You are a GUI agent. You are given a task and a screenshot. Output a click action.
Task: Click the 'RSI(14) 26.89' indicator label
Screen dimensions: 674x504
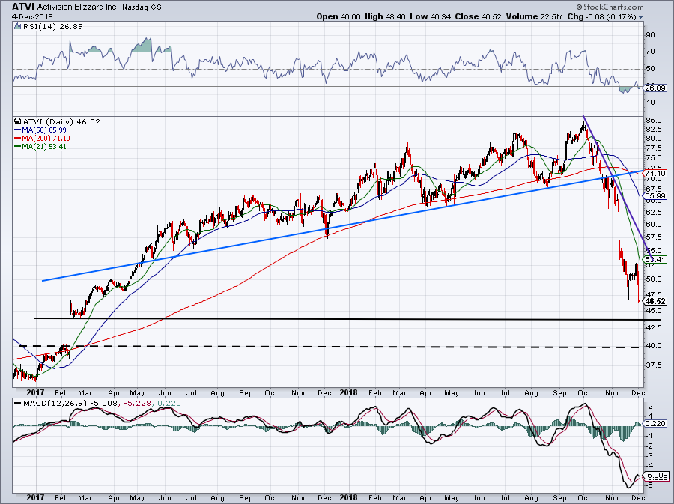[52, 27]
